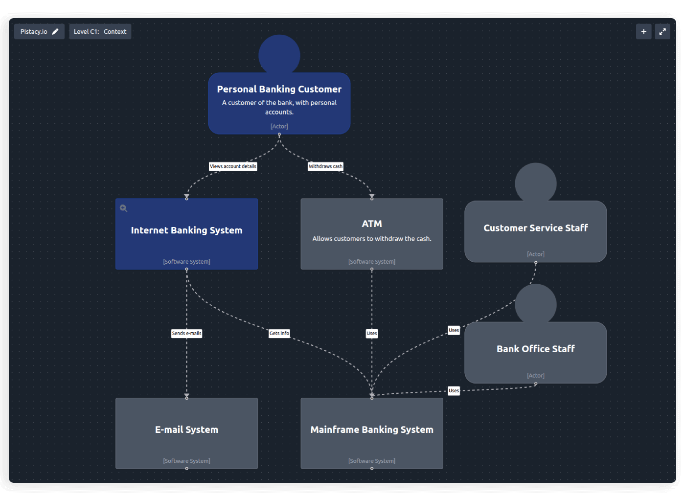Click the person icon above Bank Office Staff
This screenshot has height=498, width=685.
pos(535,303)
